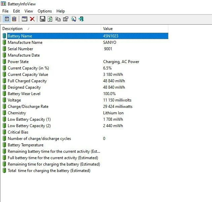The image size is (212, 202).
Task: Click the red X delete icon
Action: click(32, 19)
